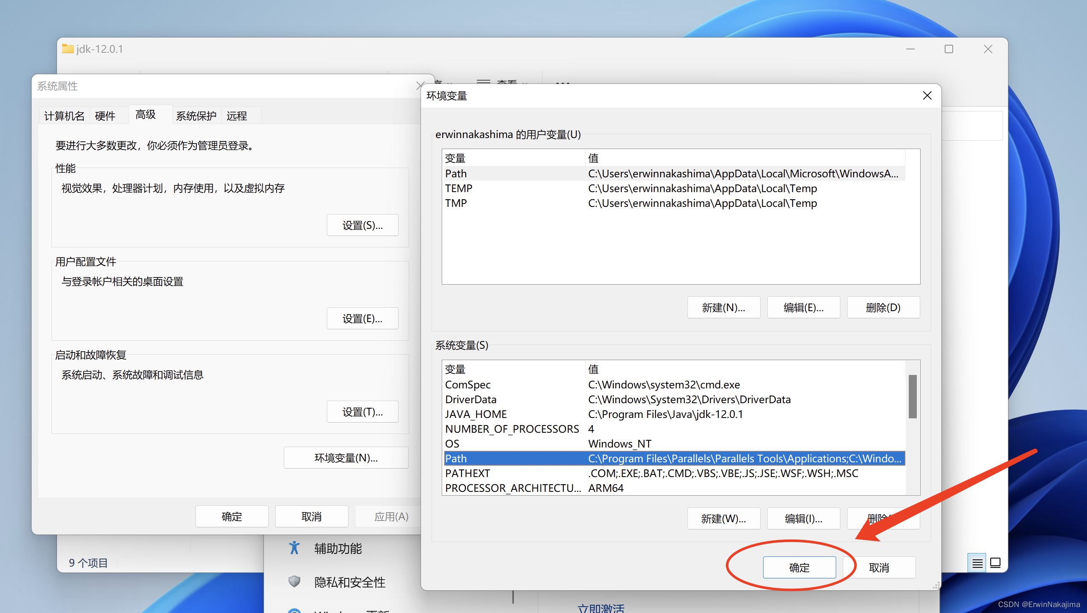The image size is (1087, 613).
Task: Switch to large icons view in status bar
Action: (995, 563)
